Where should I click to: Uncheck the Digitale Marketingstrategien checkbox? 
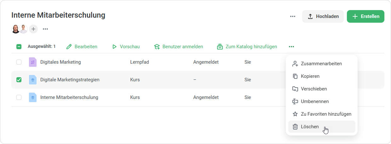tap(19, 80)
